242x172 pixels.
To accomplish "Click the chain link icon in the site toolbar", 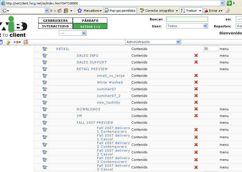I will point(17,42).
